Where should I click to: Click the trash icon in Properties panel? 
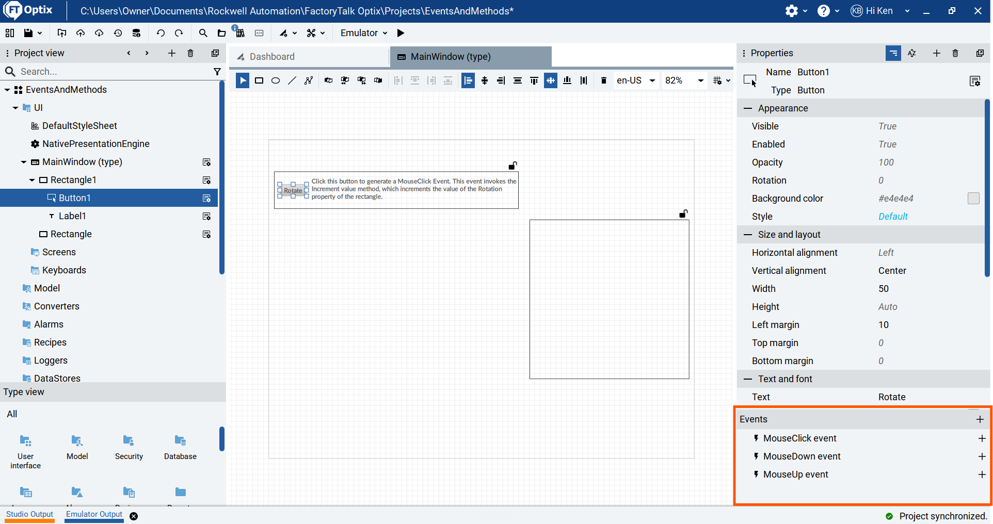click(955, 53)
